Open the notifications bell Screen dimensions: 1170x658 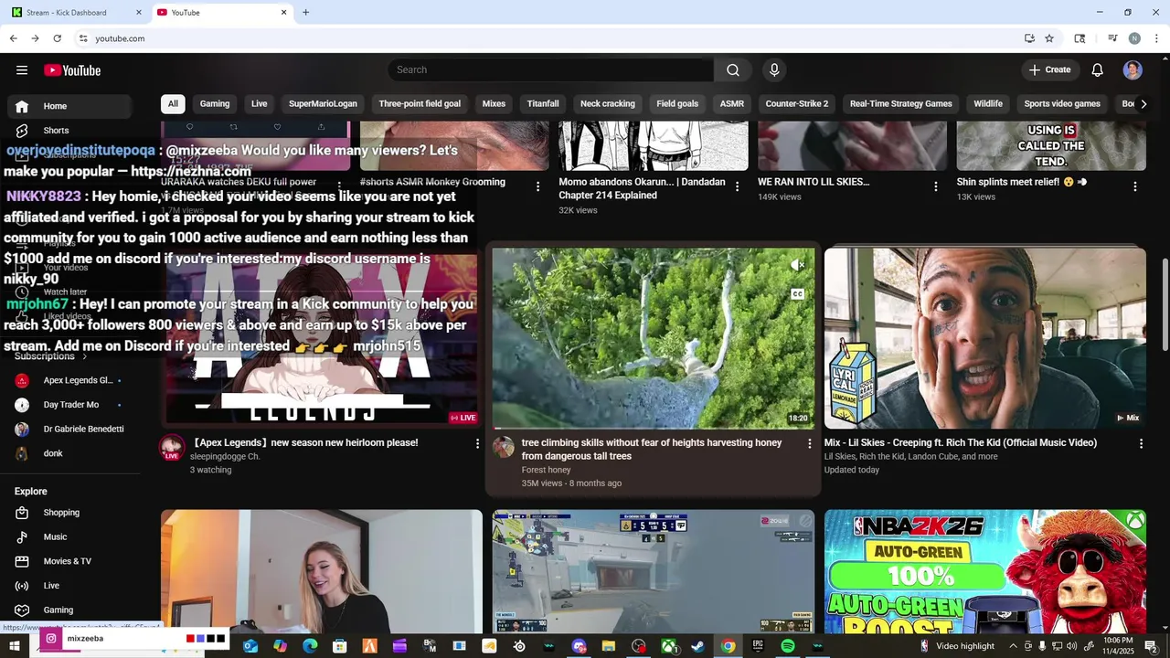[x=1098, y=70]
